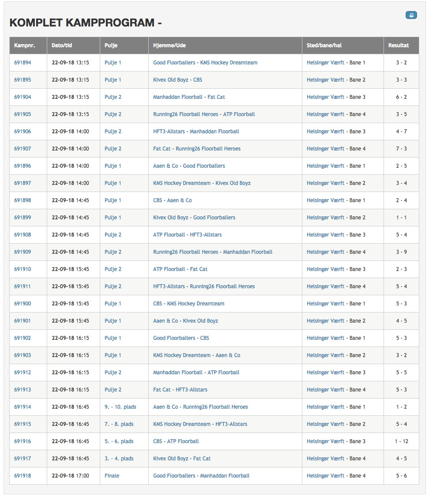Open HFT3-Allstars in row 691906

[169, 132]
